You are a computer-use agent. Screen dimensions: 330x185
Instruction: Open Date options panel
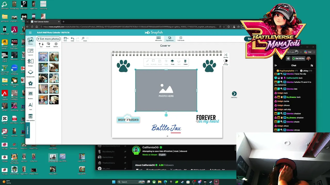[30, 117]
